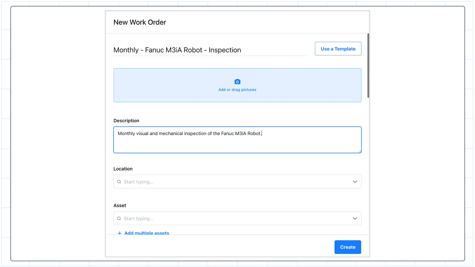Click the dialog vertical scrollbar
Viewport: 475px width, 267px height.
[368, 66]
